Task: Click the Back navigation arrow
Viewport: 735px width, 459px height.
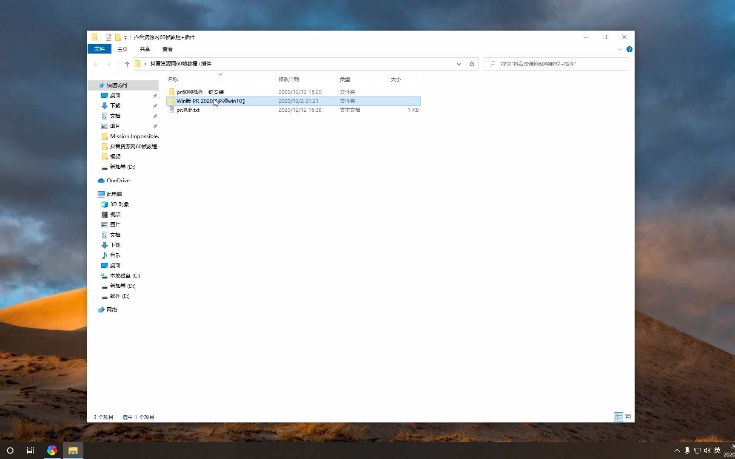Action: click(x=96, y=64)
